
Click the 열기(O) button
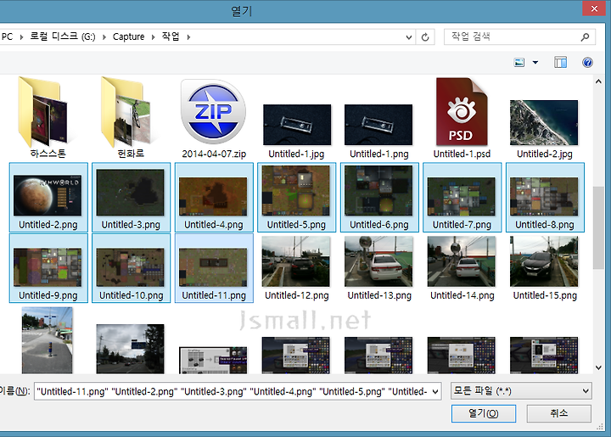pyautogui.click(x=484, y=413)
